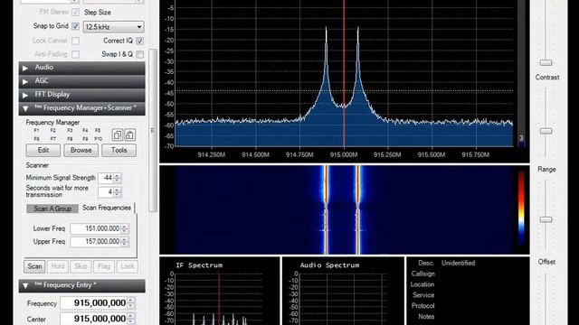This screenshot has width=579, height=325.
Task: Click the Hold button
Action: pos(58,266)
